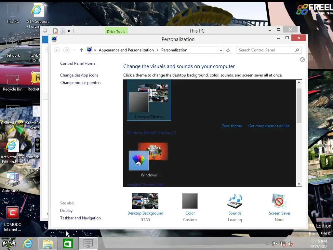The height and width of the screenshot is (250, 333).
Task: Click Personalization breadcrumb item
Action: click(174, 50)
